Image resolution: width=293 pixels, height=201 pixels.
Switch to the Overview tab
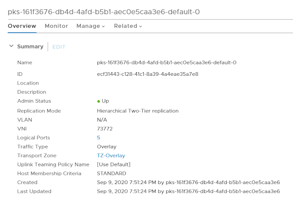pyautogui.click(x=22, y=26)
